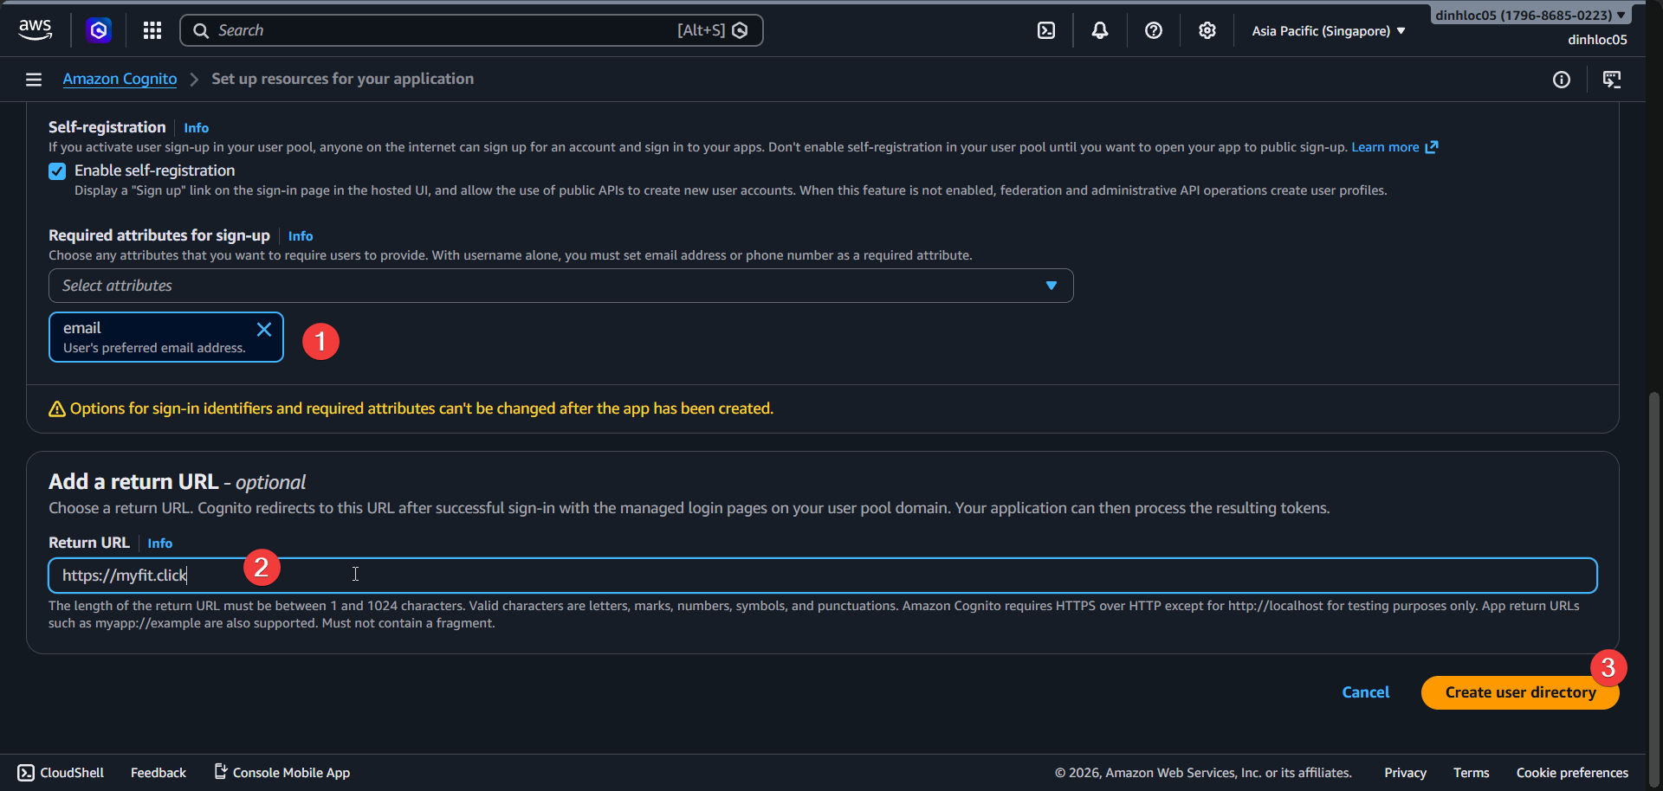Click the Create user directory button
The height and width of the screenshot is (791, 1663).
[1520, 691]
